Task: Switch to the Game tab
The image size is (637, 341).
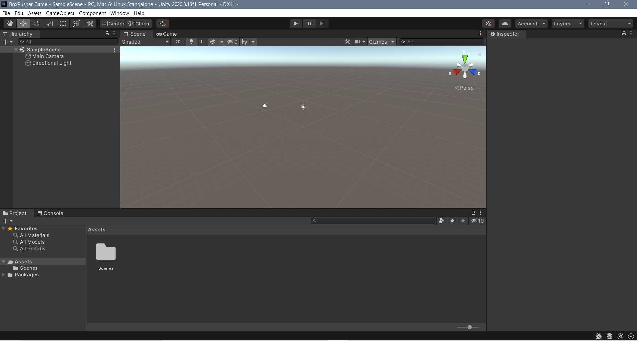Action: pyautogui.click(x=167, y=34)
